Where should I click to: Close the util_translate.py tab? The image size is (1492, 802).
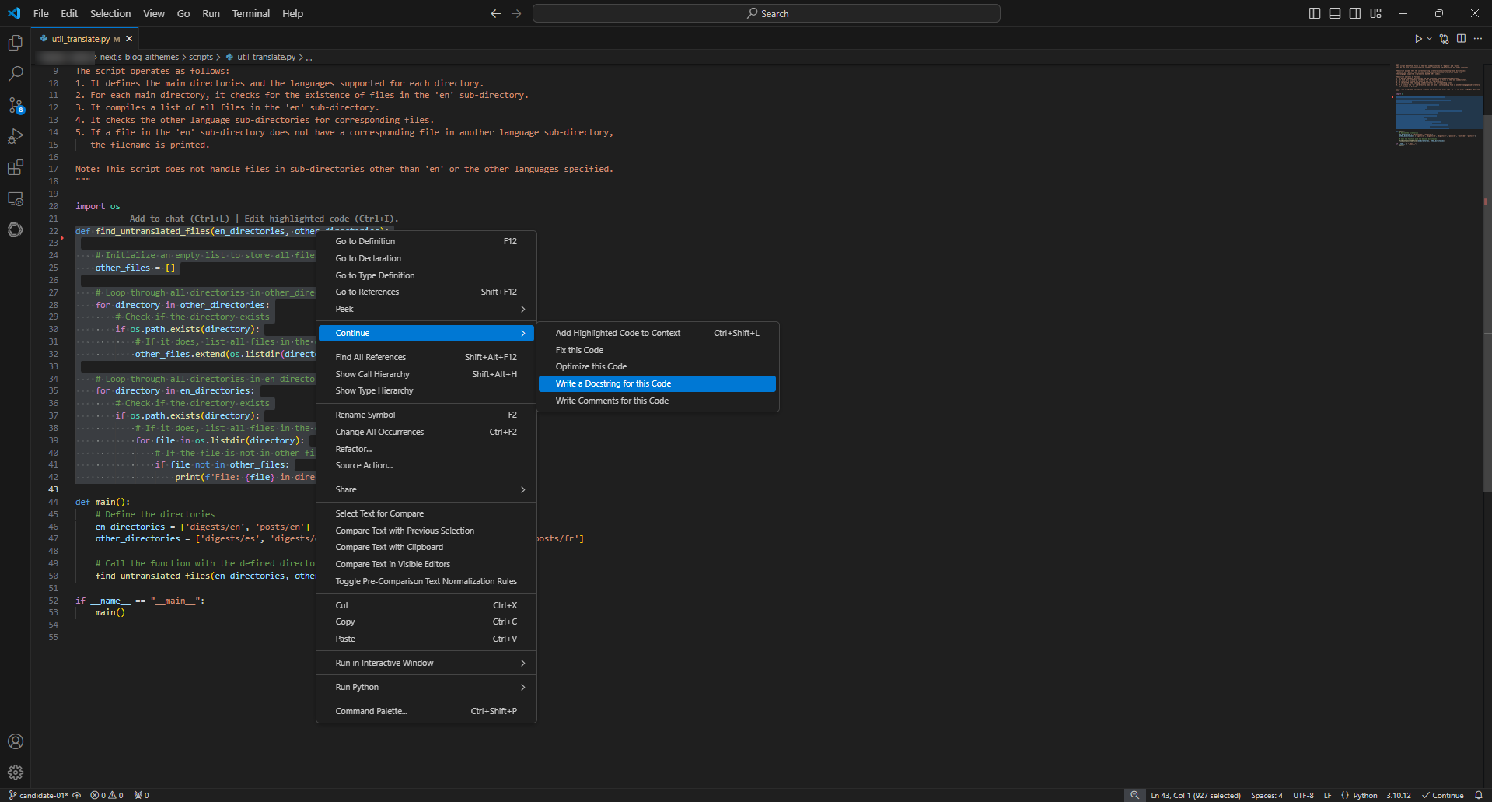129,38
